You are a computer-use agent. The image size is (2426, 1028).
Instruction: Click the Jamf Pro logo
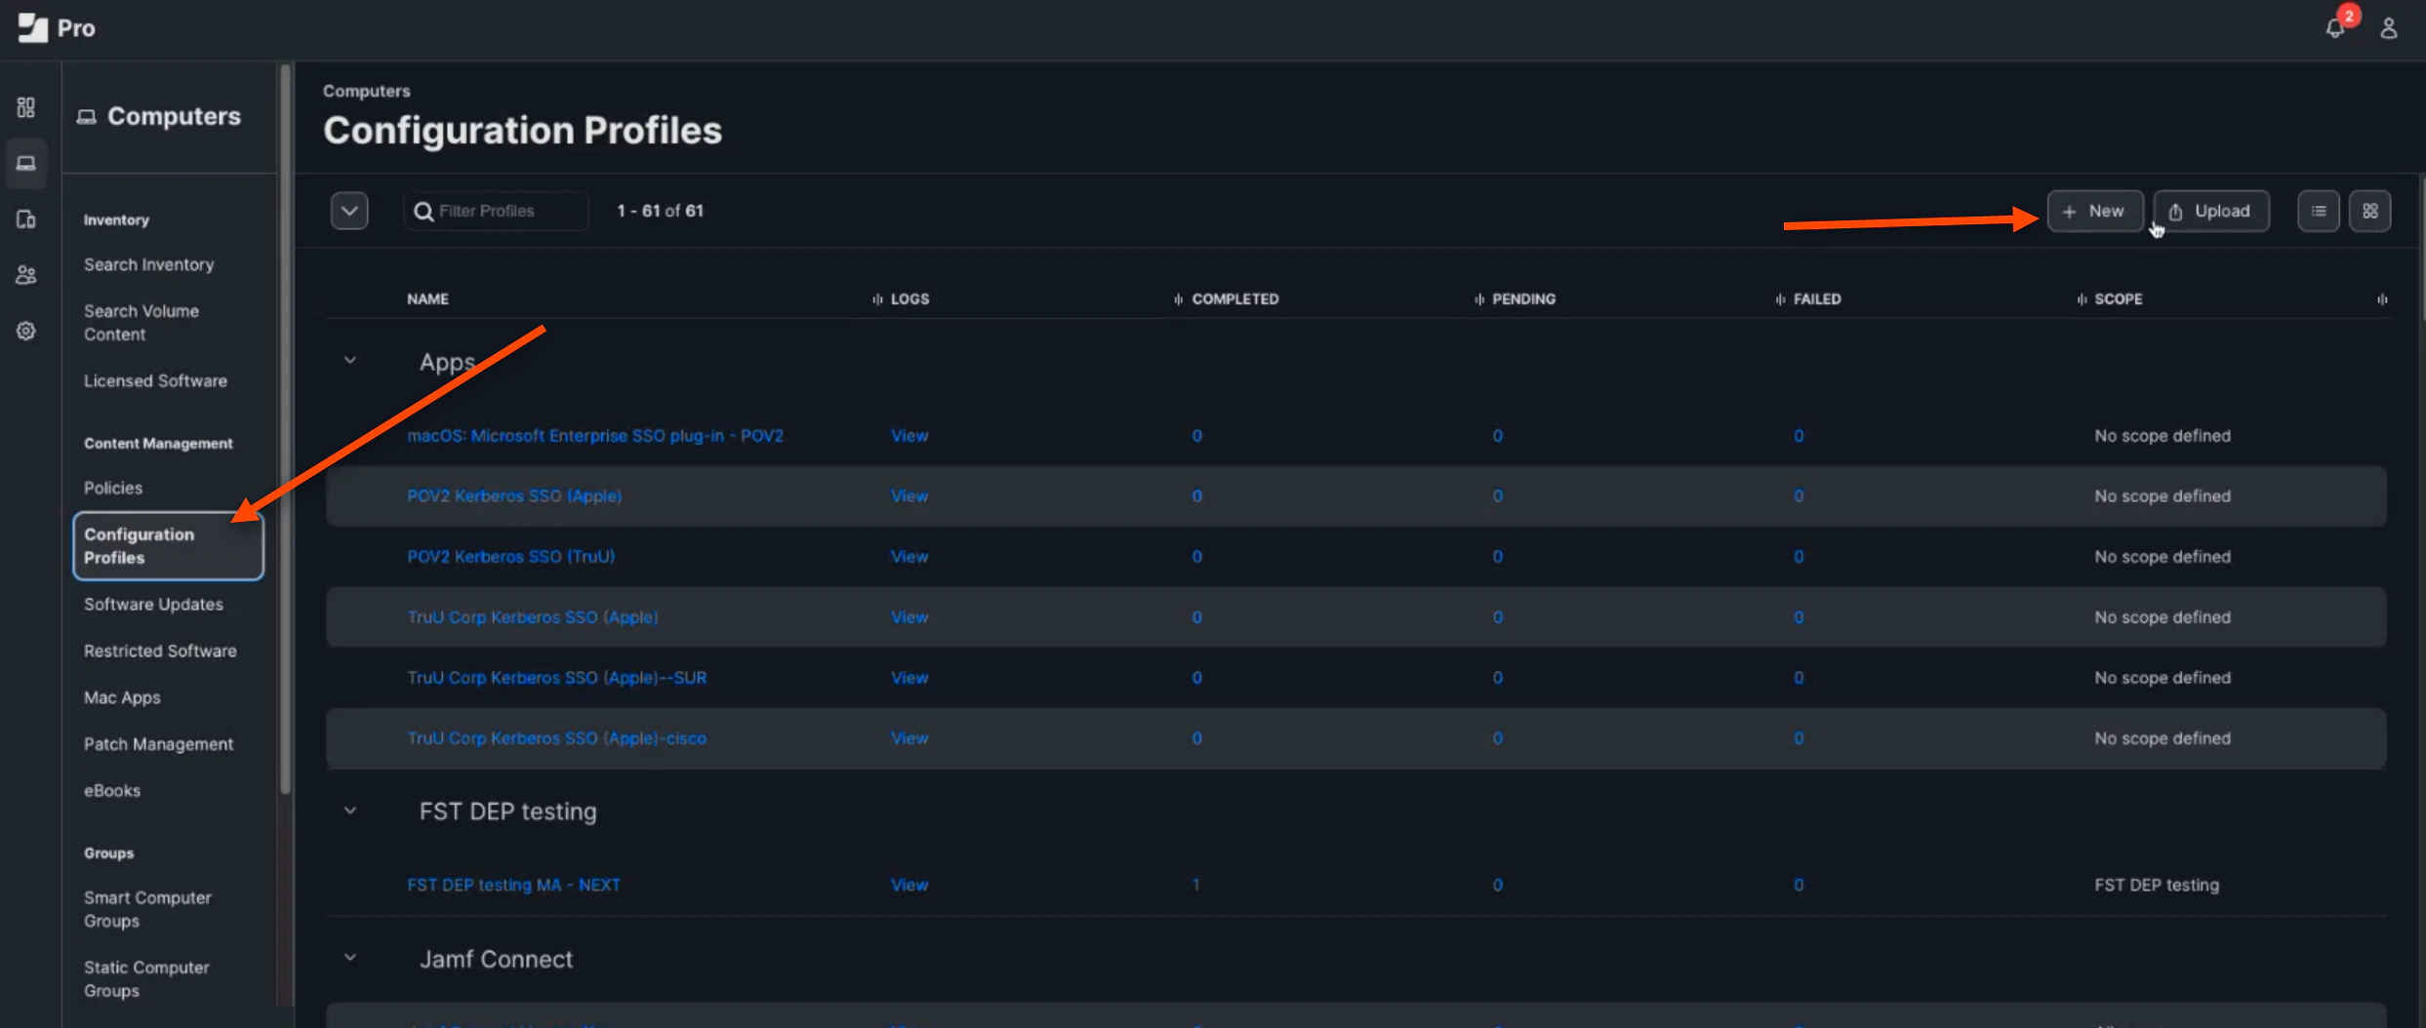tap(57, 28)
